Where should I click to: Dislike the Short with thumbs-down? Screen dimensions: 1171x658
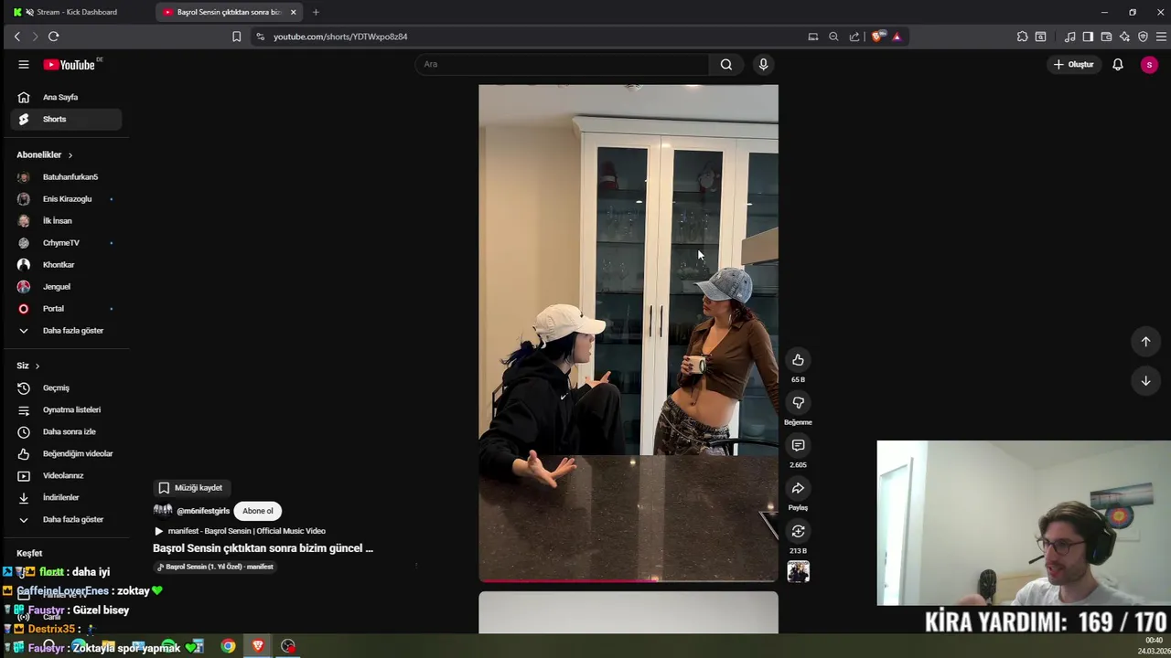click(798, 403)
